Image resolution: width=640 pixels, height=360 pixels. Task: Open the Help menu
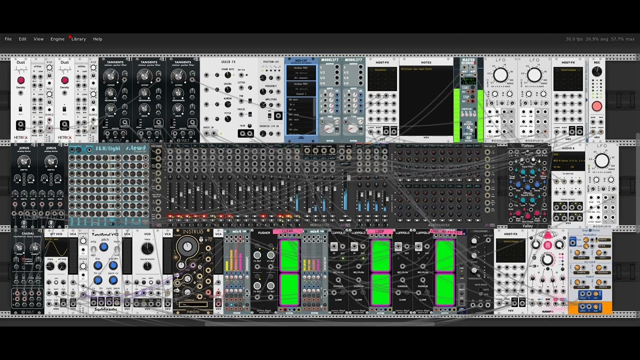(x=97, y=39)
